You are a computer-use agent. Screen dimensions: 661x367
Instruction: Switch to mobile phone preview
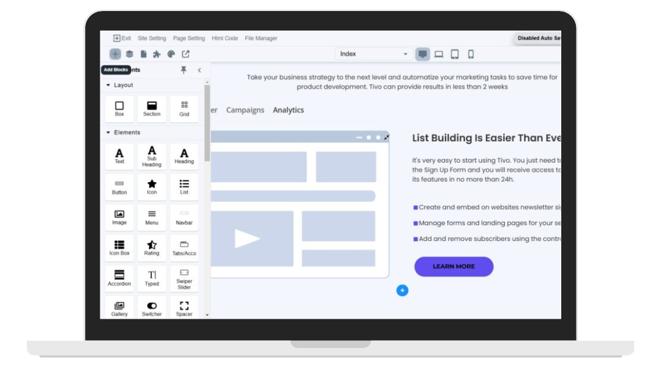pos(471,54)
